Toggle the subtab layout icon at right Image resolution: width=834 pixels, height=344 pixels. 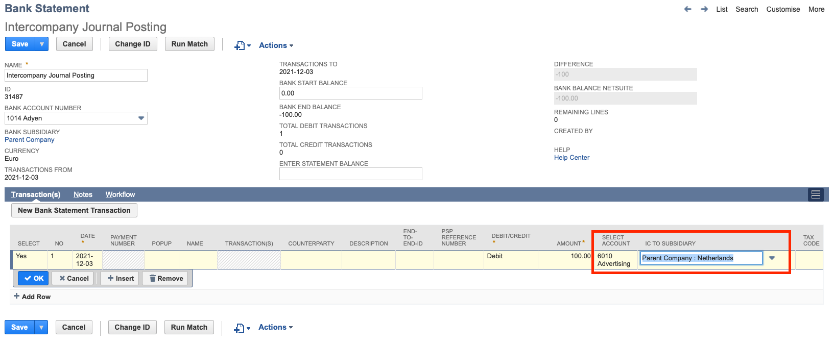pos(816,194)
